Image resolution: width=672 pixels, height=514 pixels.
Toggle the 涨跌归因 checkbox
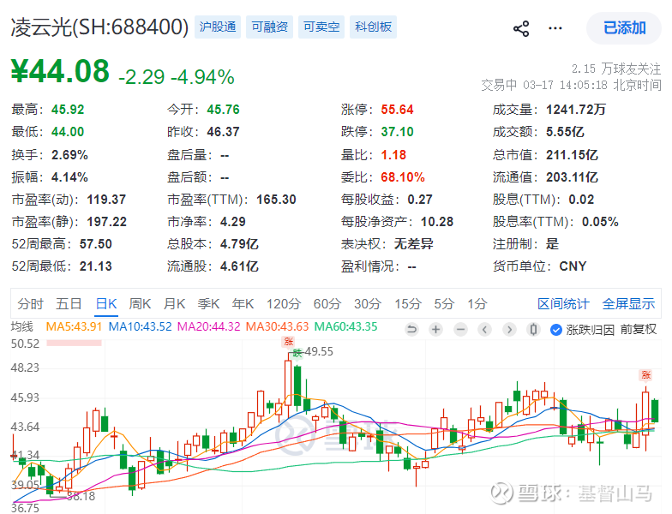556,330
